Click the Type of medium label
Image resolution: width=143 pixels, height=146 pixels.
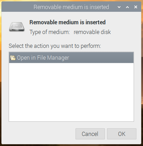50,32
